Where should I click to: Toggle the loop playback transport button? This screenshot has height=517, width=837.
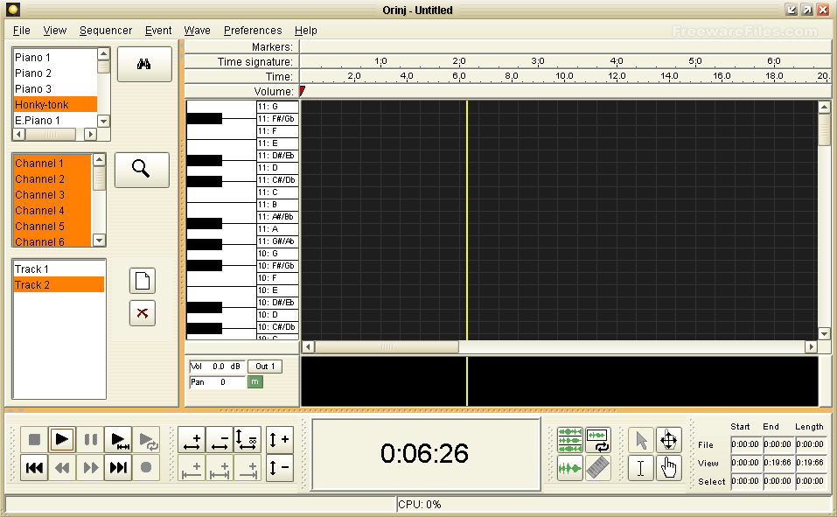(x=148, y=439)
